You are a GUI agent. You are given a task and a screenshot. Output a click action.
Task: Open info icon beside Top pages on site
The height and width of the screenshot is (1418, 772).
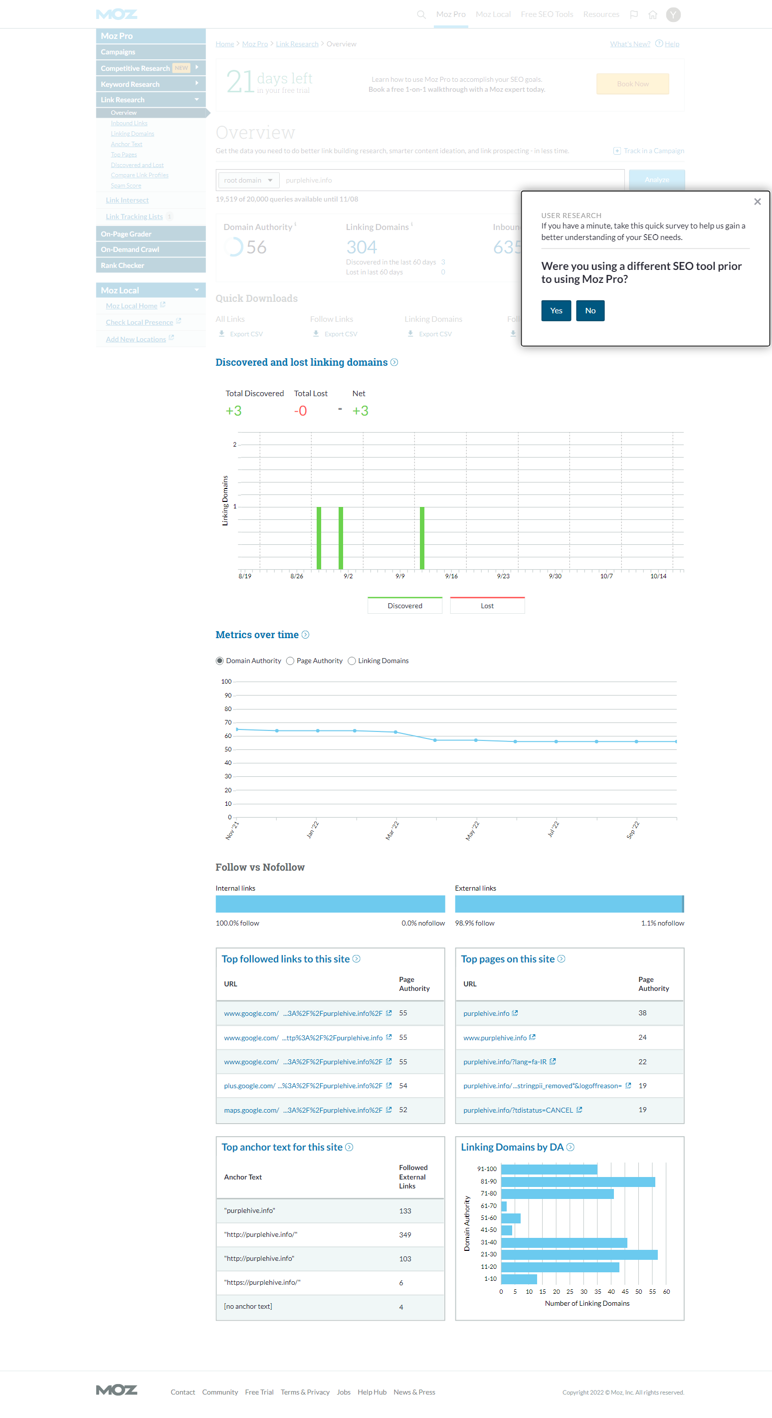[x=561, y=959]
